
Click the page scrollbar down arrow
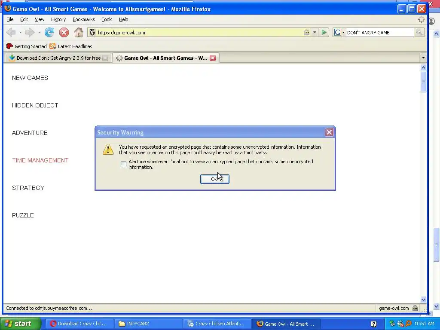point(423,299)
